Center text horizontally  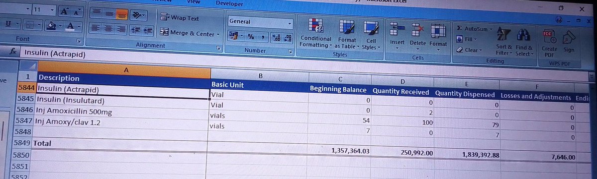109,29
